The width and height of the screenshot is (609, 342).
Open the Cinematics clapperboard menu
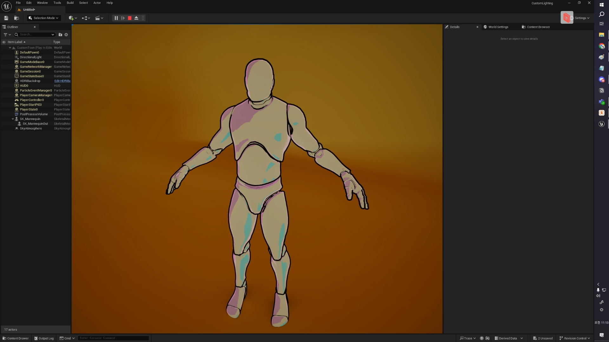click(x=99, y=18)
